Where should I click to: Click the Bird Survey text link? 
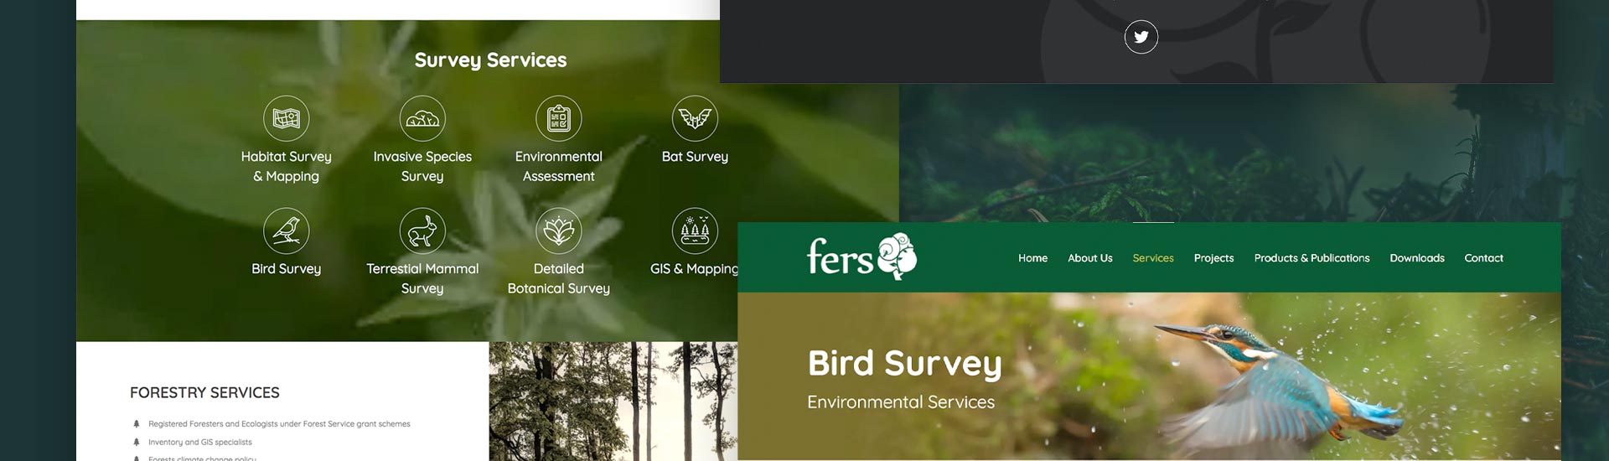(287, 269)
